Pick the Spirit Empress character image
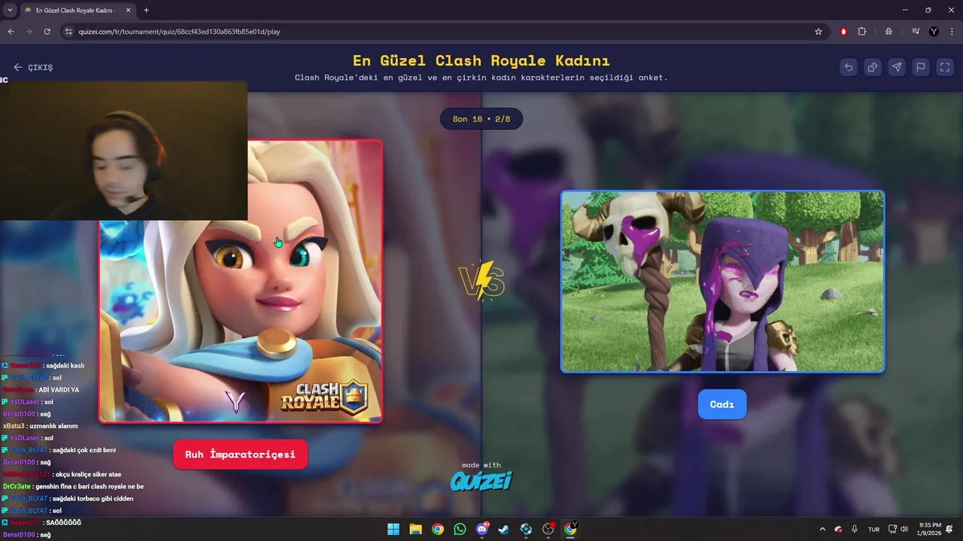Viewport: 963px width, 541px height. 241,282
